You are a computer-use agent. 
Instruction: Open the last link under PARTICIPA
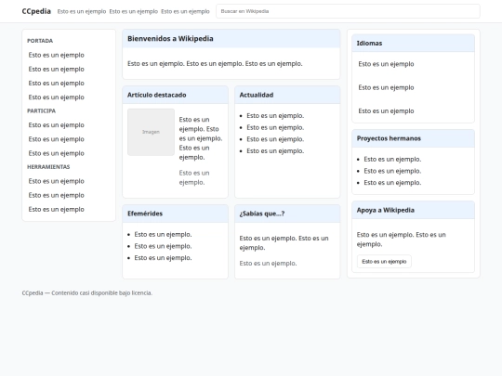pos(56,153)
